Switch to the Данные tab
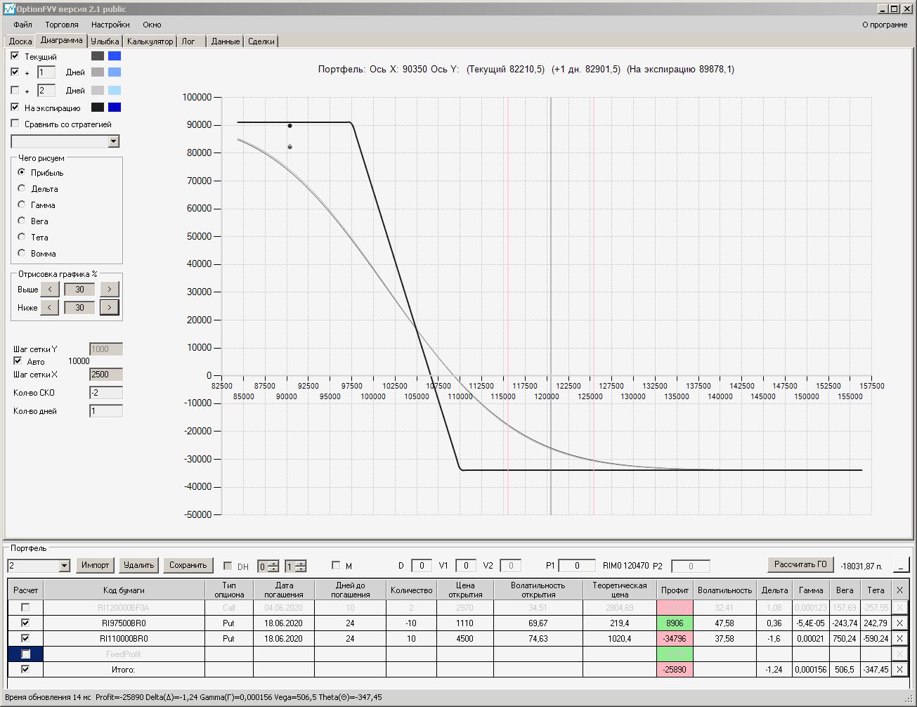The image size is (917, 707). (x=226, y=41)
